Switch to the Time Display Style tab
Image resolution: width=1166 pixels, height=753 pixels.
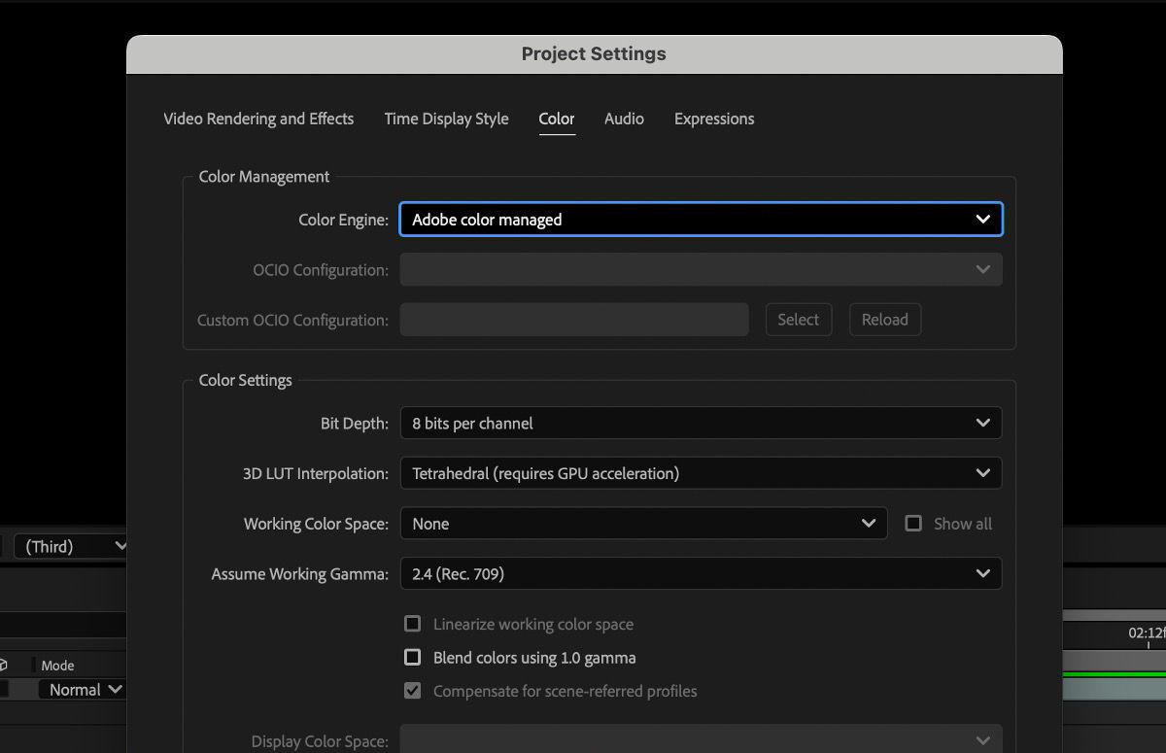click(x=446, y=119)
